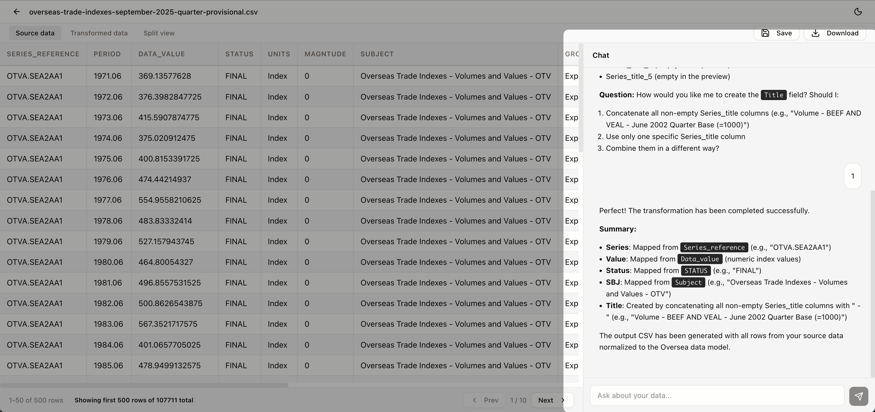Click the SERIES_REFERENCE column header
This screenshot has height=412, width=875.
[43, 54]
